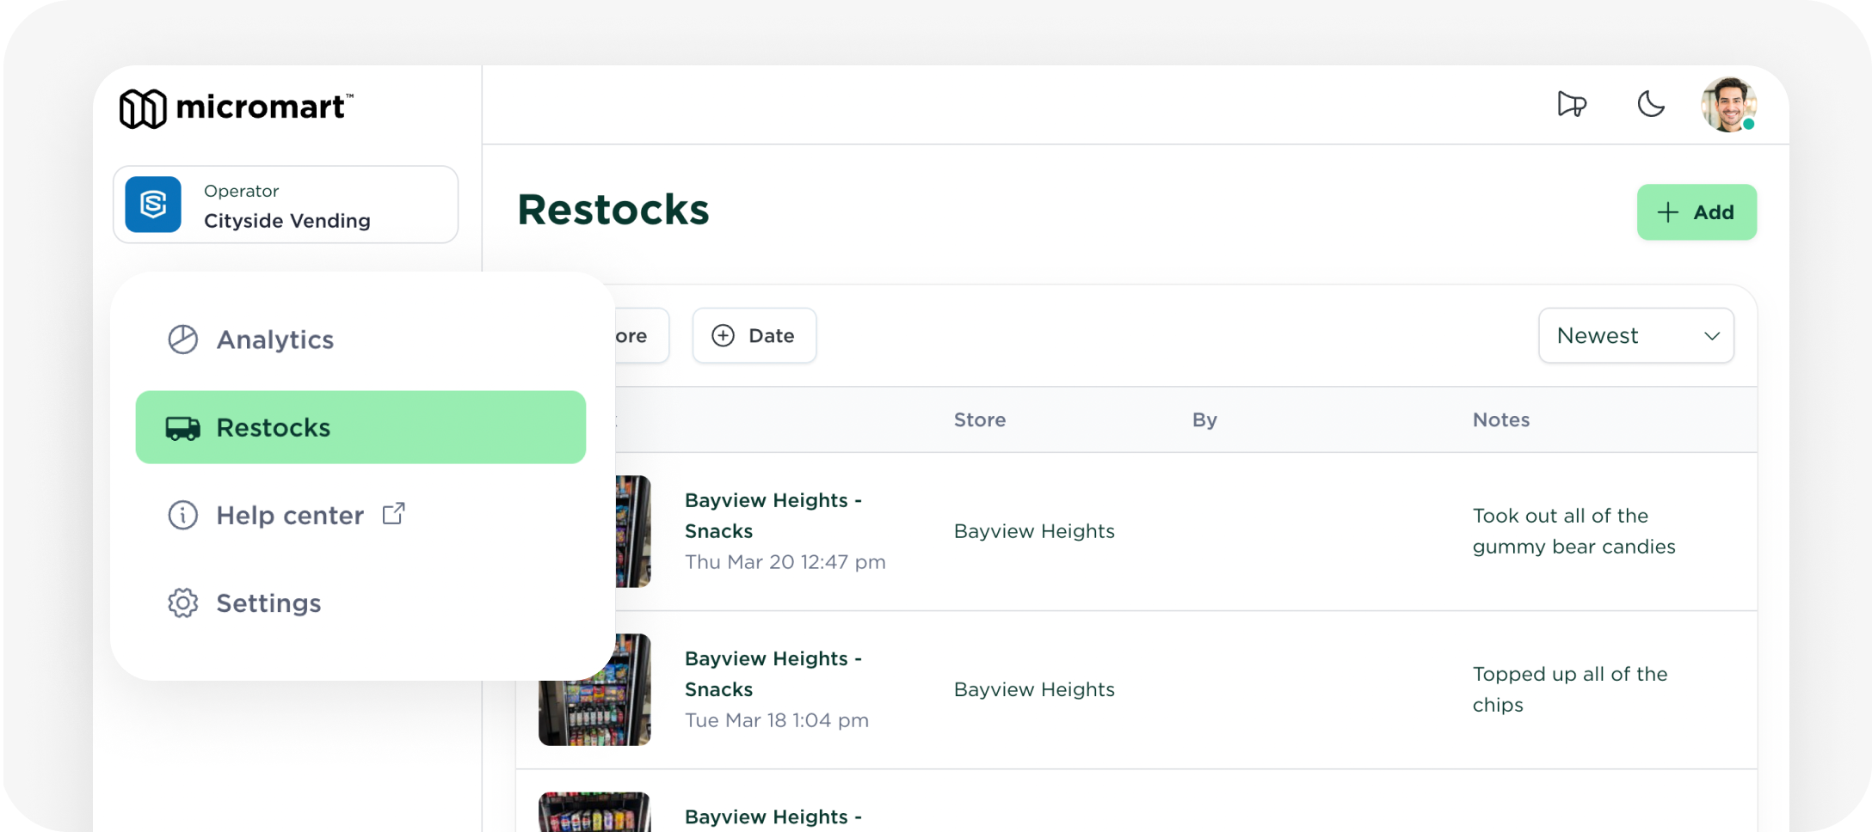This screenshot has width=1872, height=832.
Task: Open Settings from the sidebar
Action: [268, 603]
